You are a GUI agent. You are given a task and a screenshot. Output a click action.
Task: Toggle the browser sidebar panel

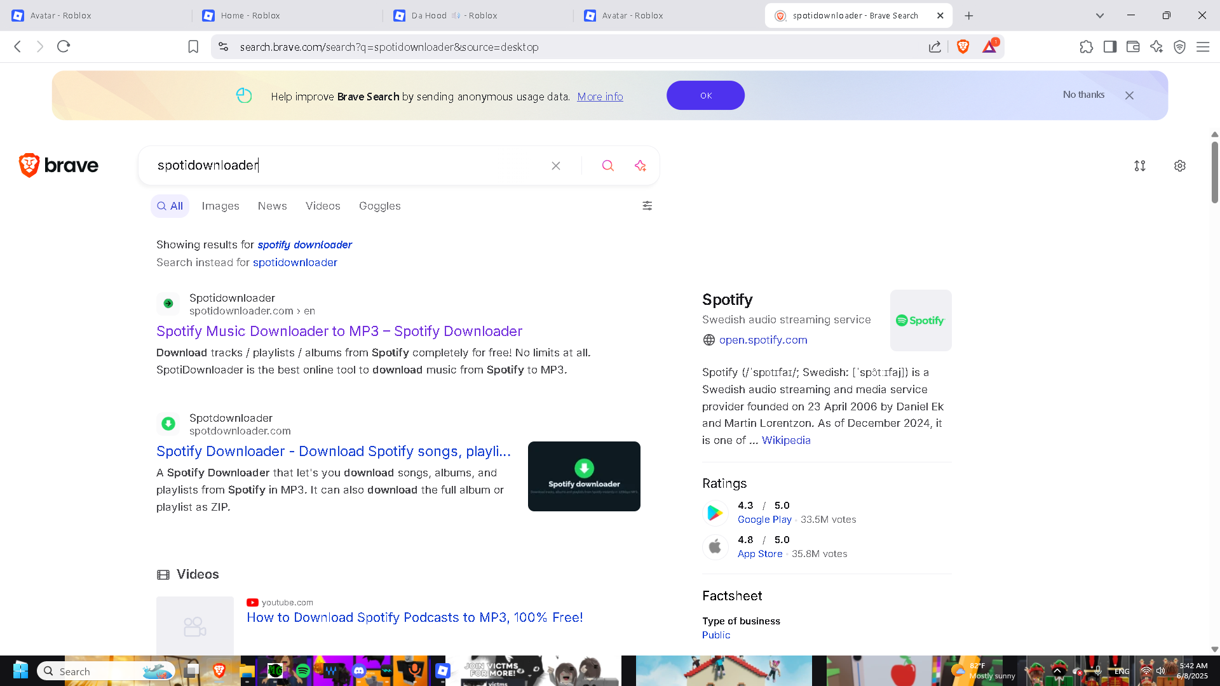tap(1110, 46)
